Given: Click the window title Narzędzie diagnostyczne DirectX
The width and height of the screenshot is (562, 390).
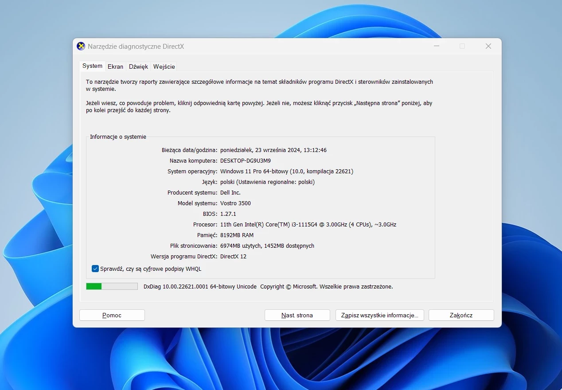Looking at the screenshot, I should pos(136,46).
